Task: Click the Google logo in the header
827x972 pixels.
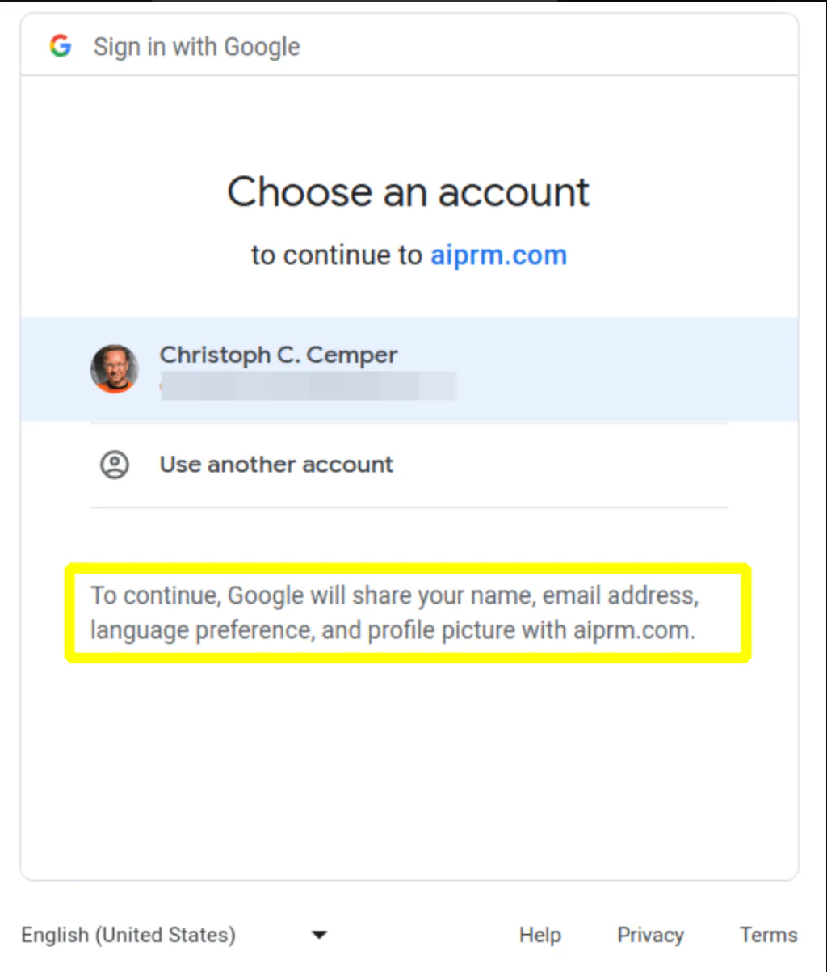Action: pos(61,46)
